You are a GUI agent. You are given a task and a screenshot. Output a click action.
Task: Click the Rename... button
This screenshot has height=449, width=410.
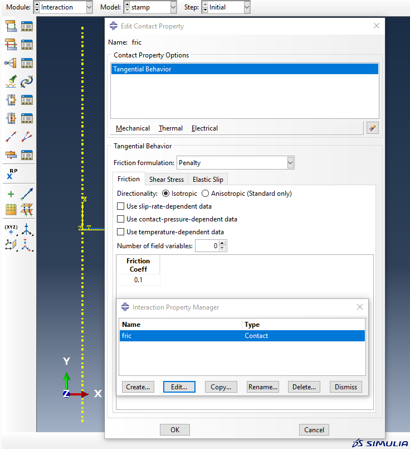263,387
